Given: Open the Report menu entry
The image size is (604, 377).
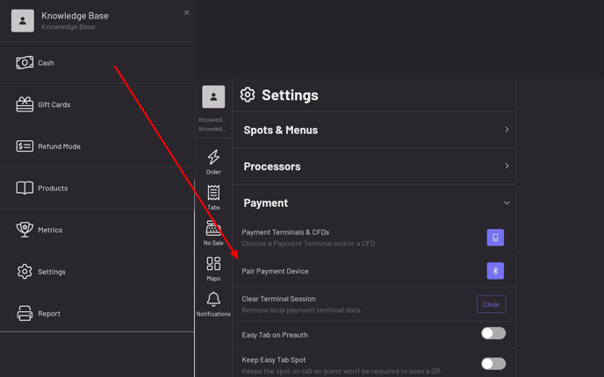Looking at the screenshot, I should pyautogui.click(x=48, y=313).
